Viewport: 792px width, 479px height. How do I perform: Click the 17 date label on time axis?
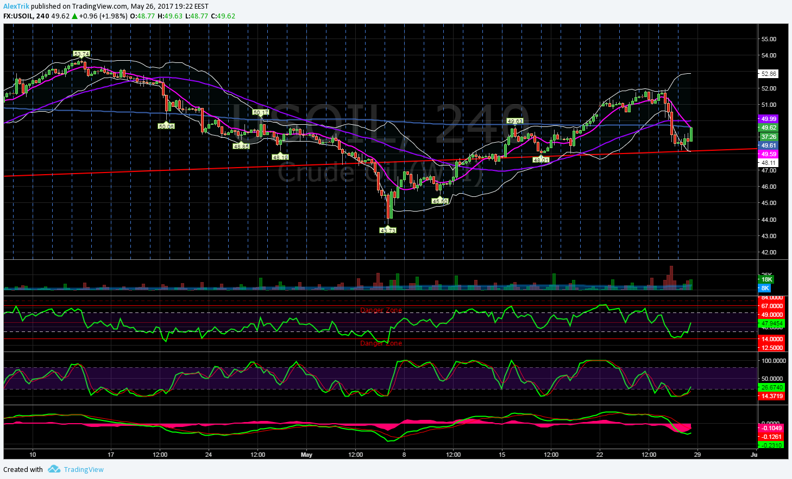[x=111, y=455]
